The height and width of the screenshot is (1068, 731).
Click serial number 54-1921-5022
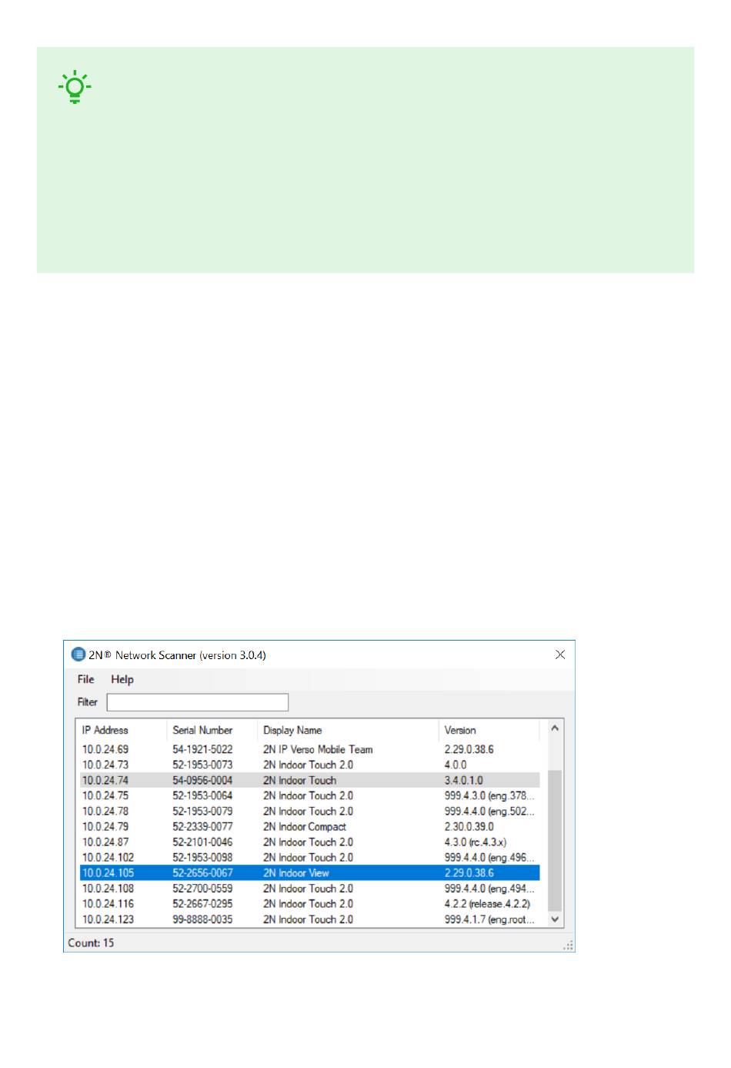(x=202, y=749)
